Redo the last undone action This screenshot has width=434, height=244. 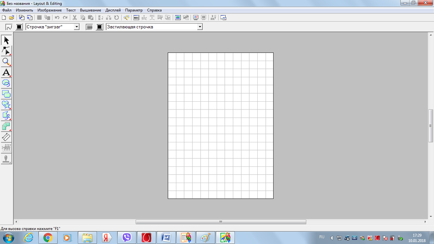[65, 18]
